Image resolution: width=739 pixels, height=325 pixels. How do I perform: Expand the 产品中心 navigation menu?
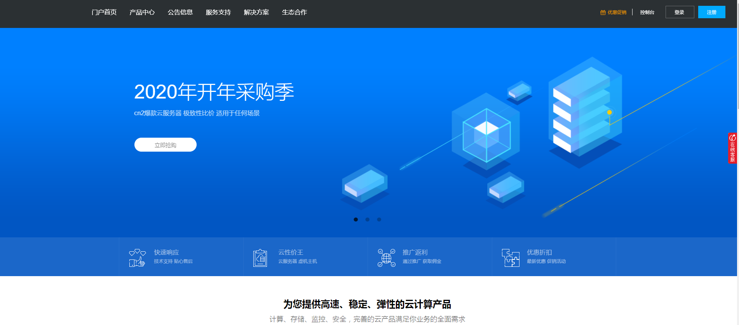142,12
